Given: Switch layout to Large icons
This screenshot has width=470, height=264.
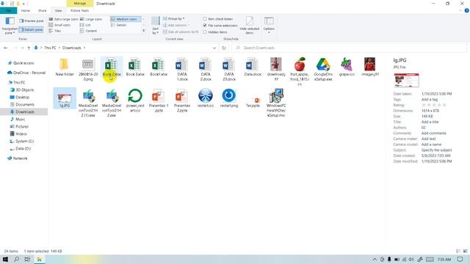Looking at the screenshot, I should [x=91, y=19].
